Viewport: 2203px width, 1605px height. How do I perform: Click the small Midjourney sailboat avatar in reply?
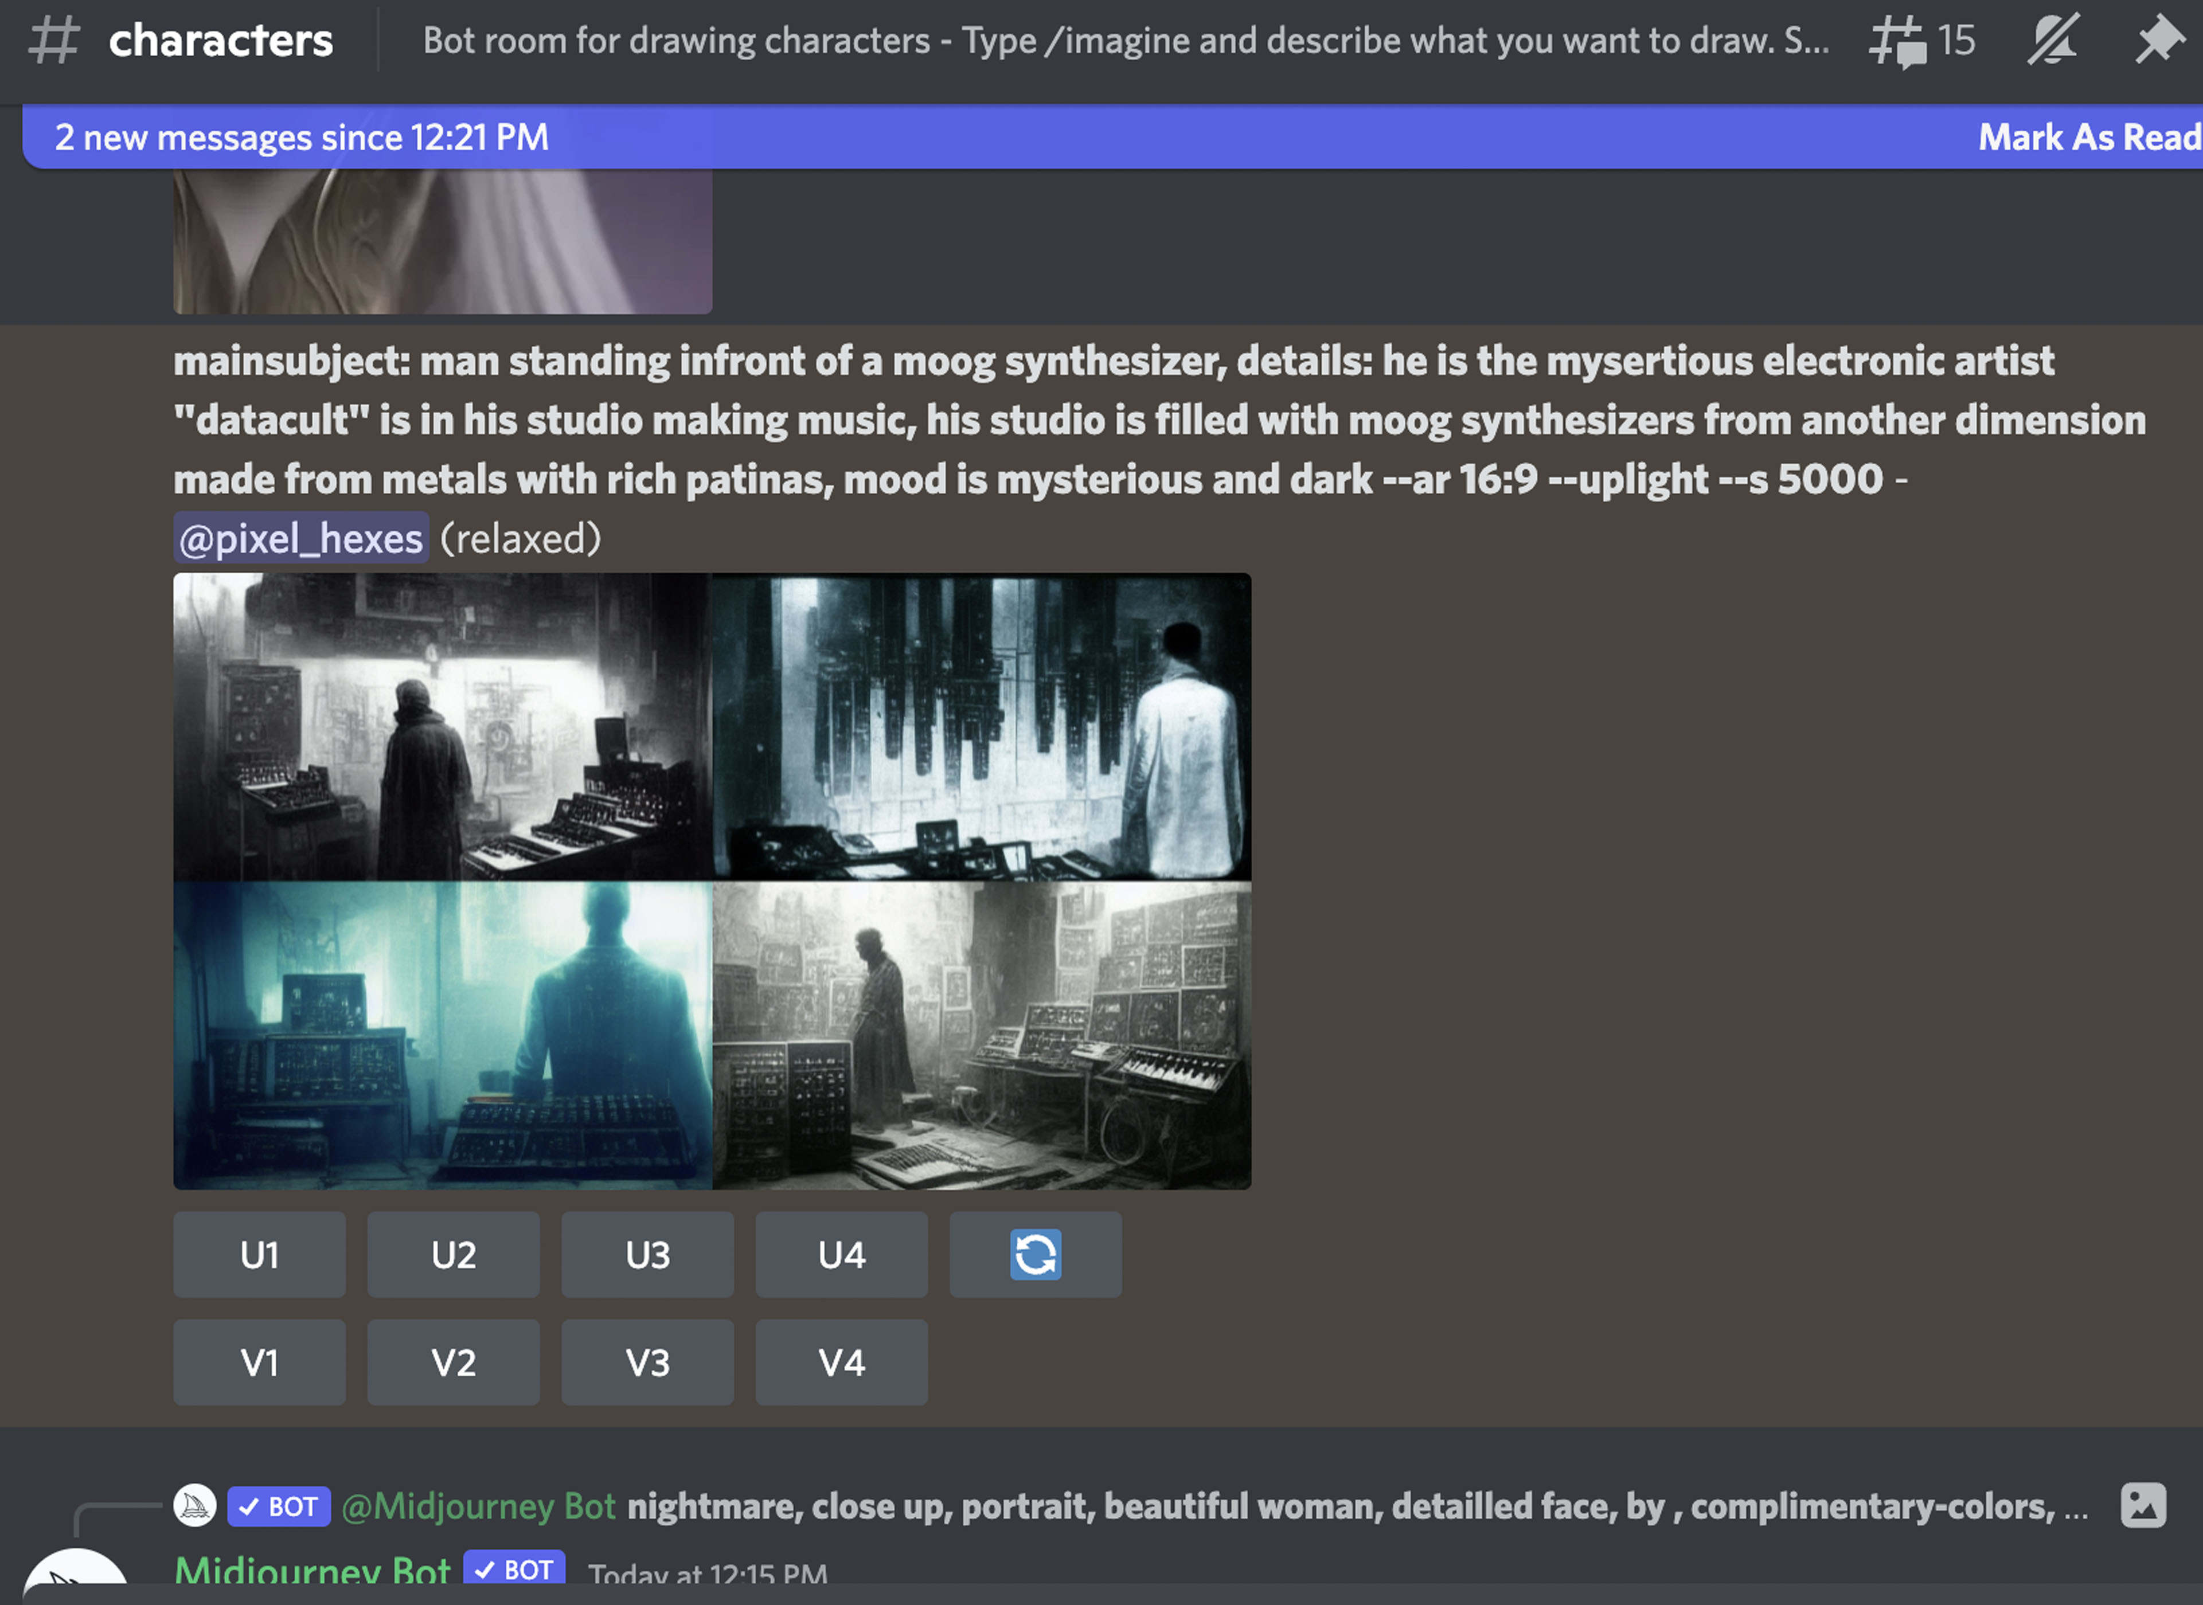coord(194,1505)
